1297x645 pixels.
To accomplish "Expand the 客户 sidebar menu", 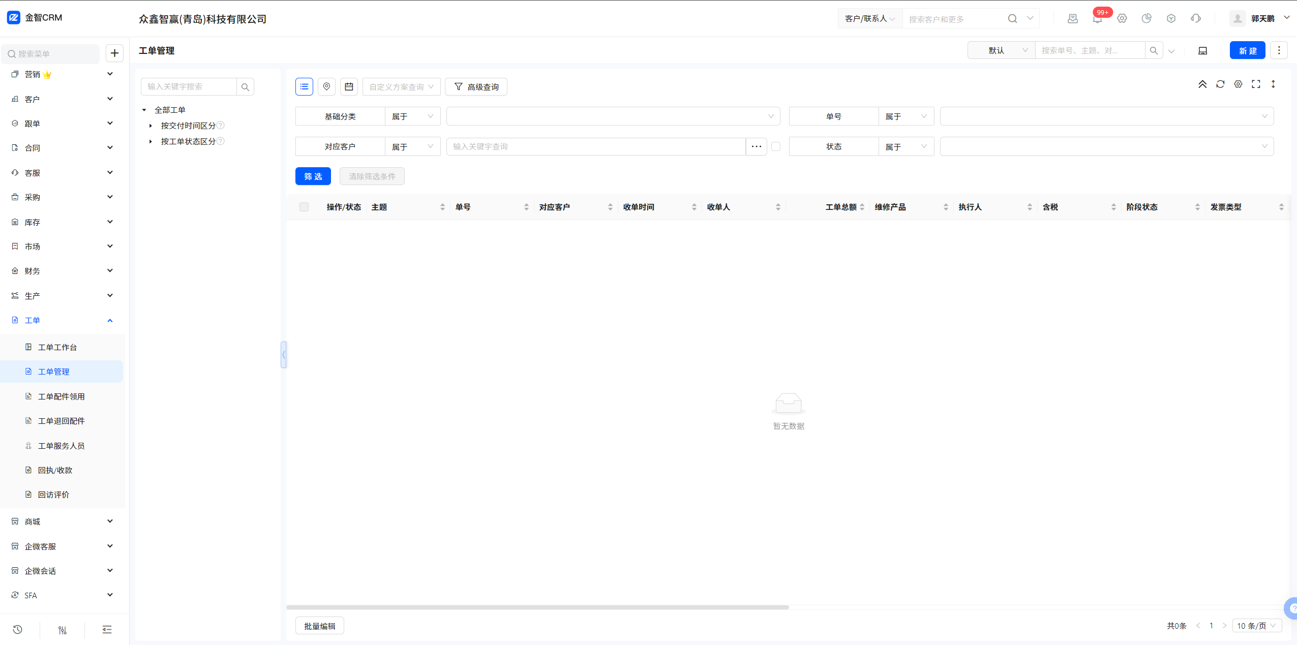I will [61, 99].
